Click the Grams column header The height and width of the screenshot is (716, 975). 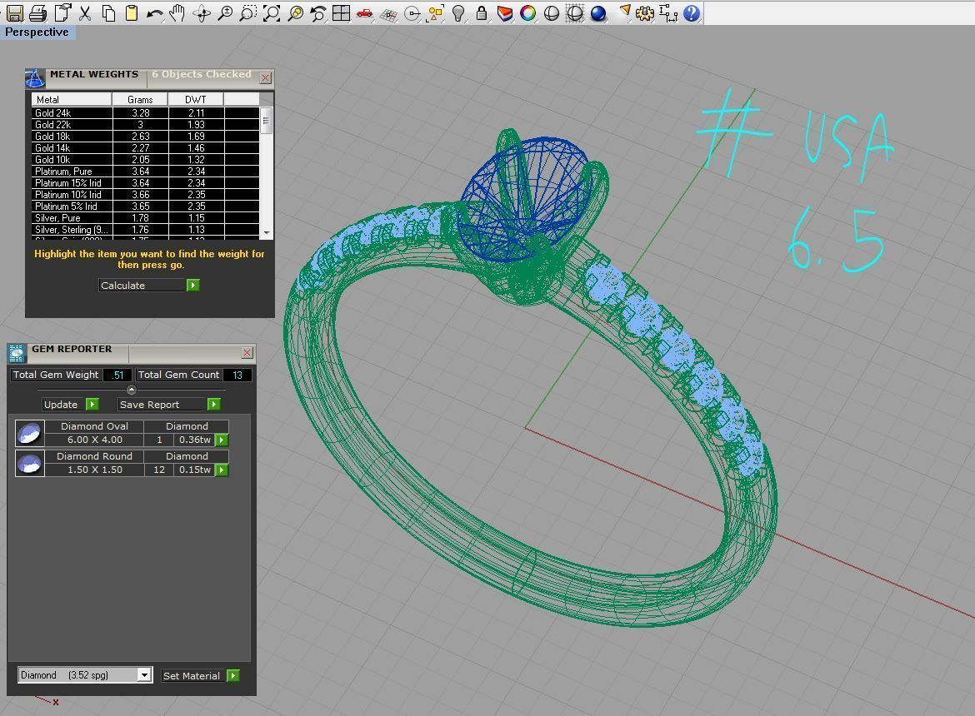point(140,99)
